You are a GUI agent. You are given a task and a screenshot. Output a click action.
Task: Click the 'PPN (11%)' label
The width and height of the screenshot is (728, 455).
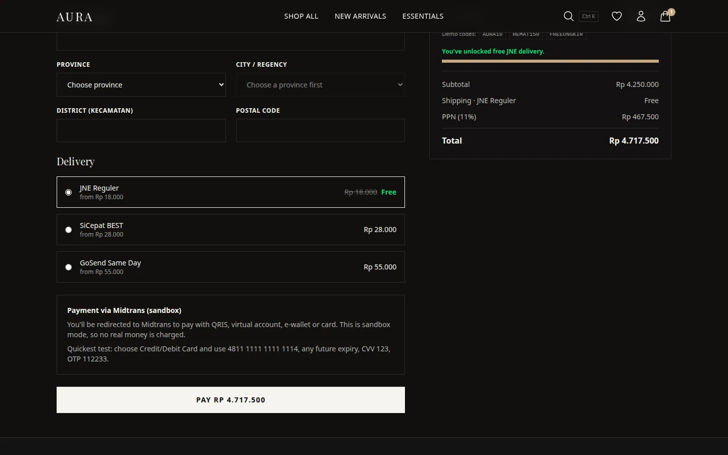pos(459,117)
